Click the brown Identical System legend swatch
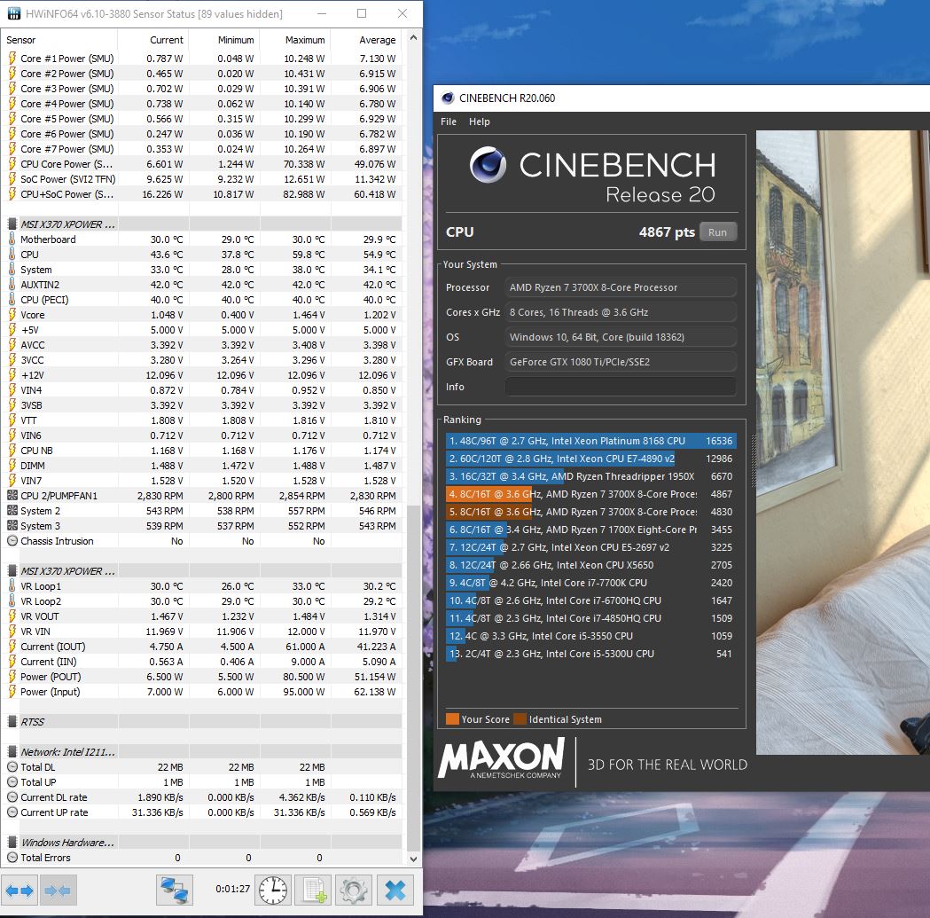This screenshot has width=930, height=918. pos(520,719)
